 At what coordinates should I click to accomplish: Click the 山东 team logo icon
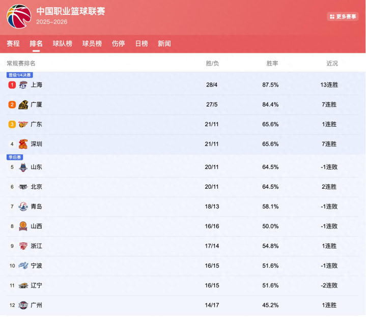(x=23, y=167)
